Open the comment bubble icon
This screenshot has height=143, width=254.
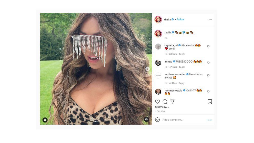pyautogui.click(x=165, y=102)
